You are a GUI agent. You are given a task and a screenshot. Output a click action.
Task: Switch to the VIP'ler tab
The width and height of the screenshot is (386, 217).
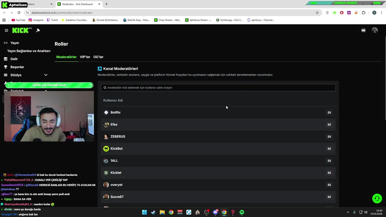tap(85, 57)
